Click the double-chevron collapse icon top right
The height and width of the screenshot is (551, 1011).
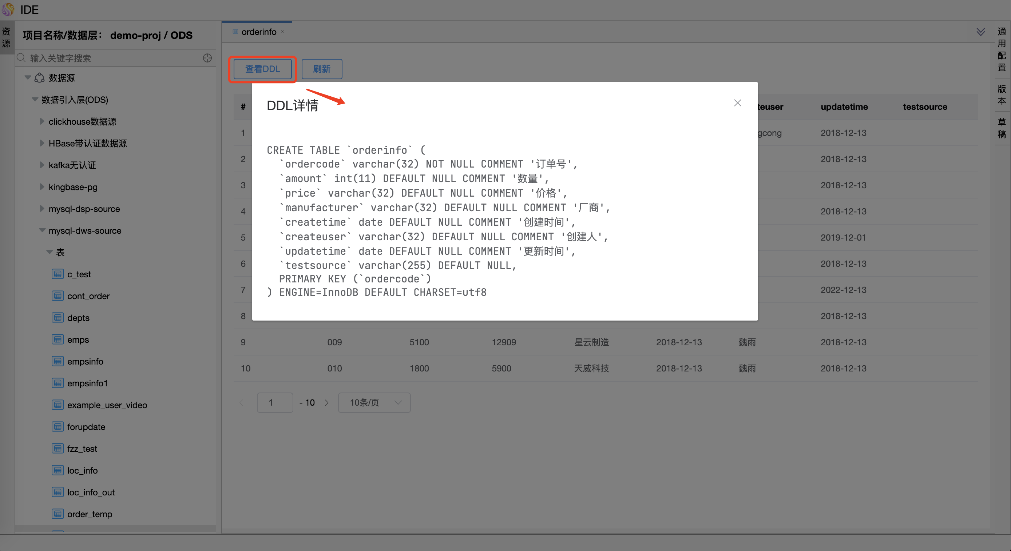pos(980,32)
